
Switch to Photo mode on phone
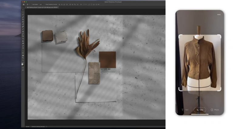click(215, 110)
